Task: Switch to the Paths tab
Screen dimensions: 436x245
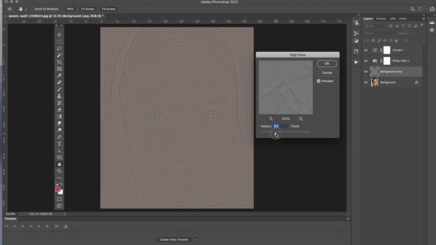Action: coord(403,18)
